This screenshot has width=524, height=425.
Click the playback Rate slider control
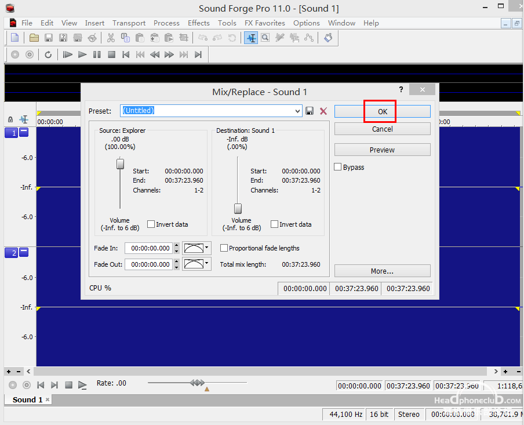[x=197, y=382]
